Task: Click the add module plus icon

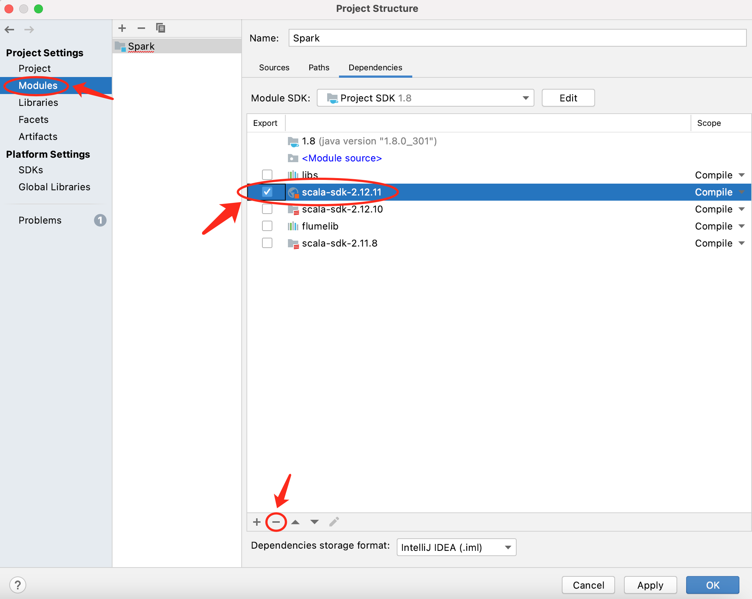Action: (x=122, y=28)
